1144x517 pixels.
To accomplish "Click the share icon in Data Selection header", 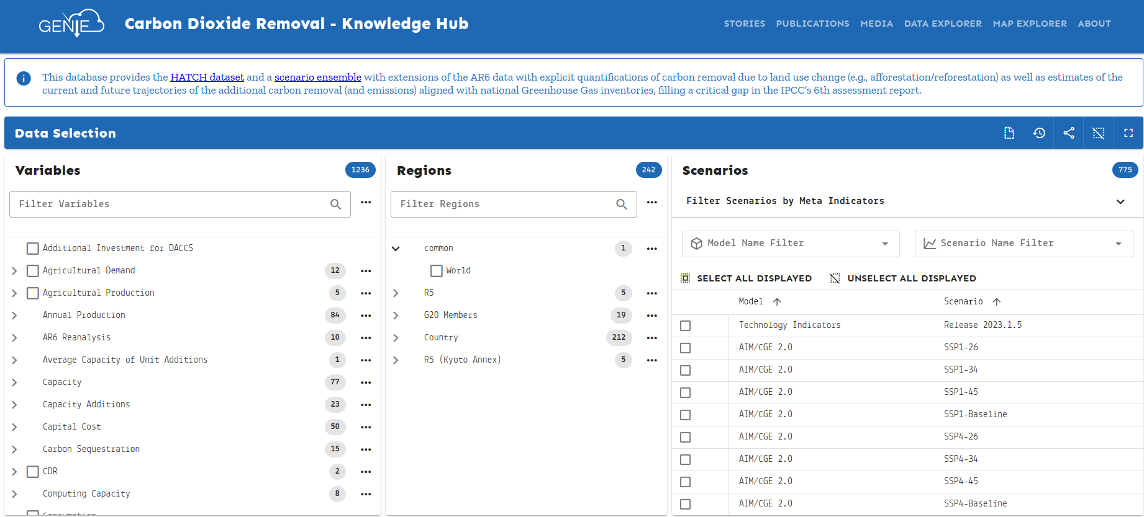I will tap(1069, 133).
